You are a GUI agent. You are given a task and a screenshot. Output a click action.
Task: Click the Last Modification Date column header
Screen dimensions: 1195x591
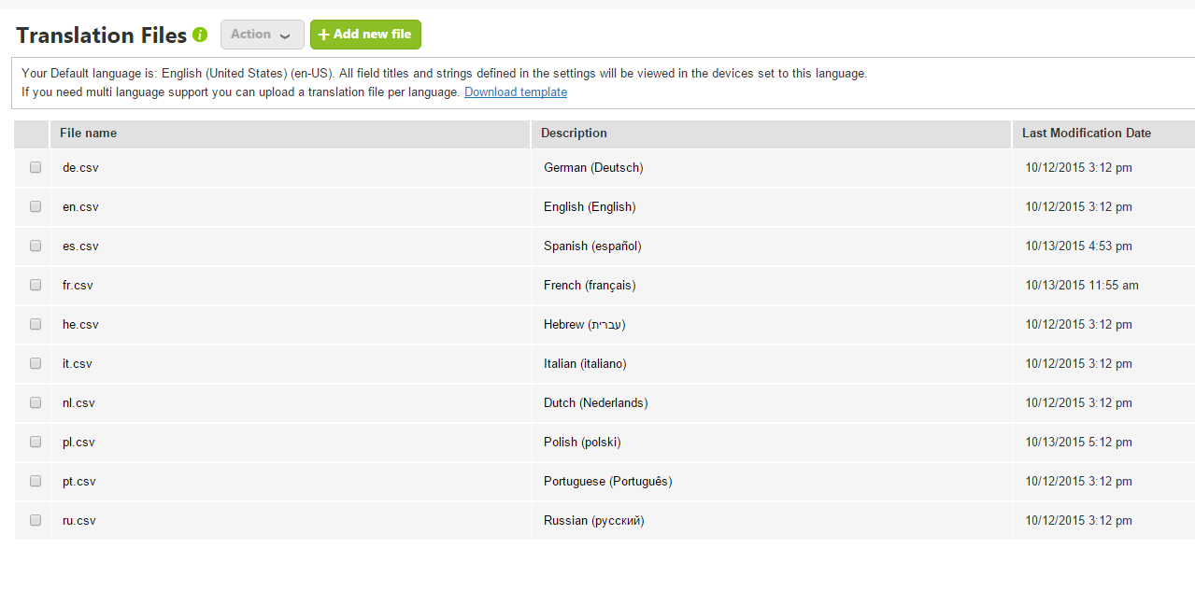pos(1086,133)
